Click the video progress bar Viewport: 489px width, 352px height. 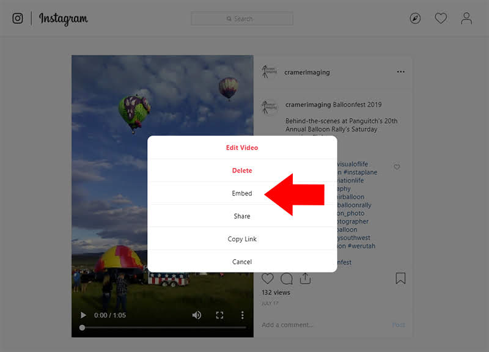(x=163, y=328)
